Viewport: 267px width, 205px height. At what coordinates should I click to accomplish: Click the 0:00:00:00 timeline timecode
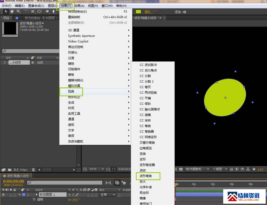pos(14,181)
